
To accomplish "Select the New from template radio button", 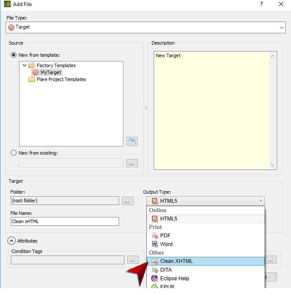I will click(x=13, y=55).
